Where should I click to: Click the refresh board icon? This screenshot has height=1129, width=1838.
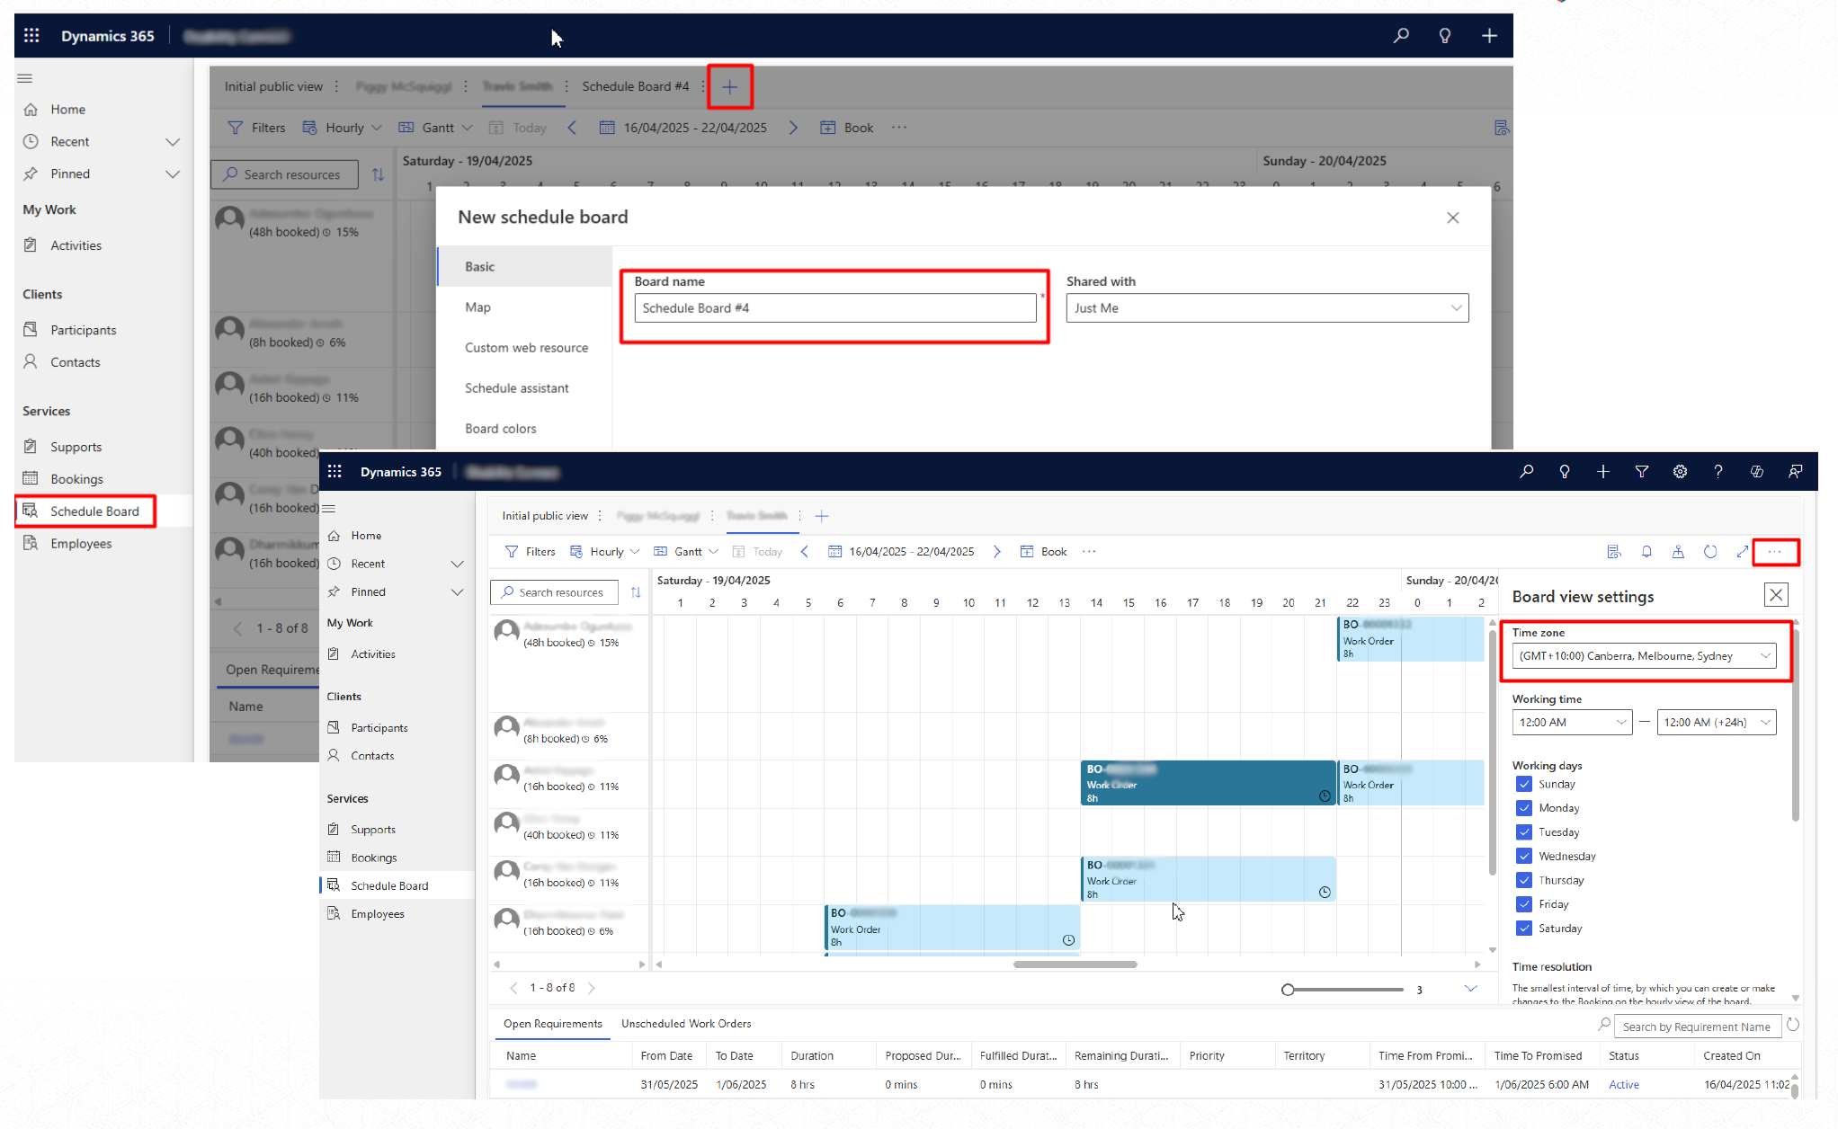(x=1710, y=552)
